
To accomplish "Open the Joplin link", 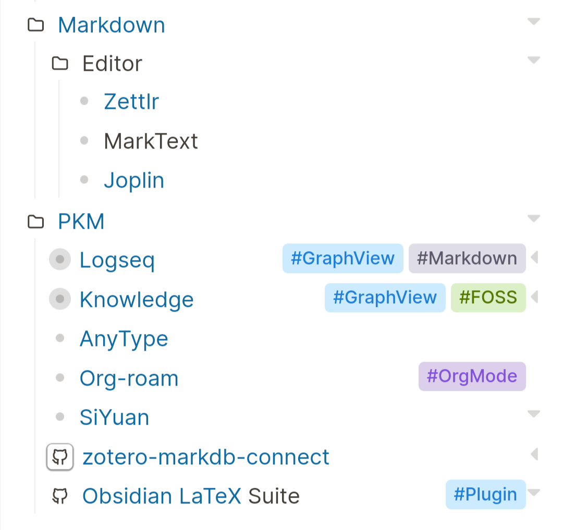I will coord(134,180).
